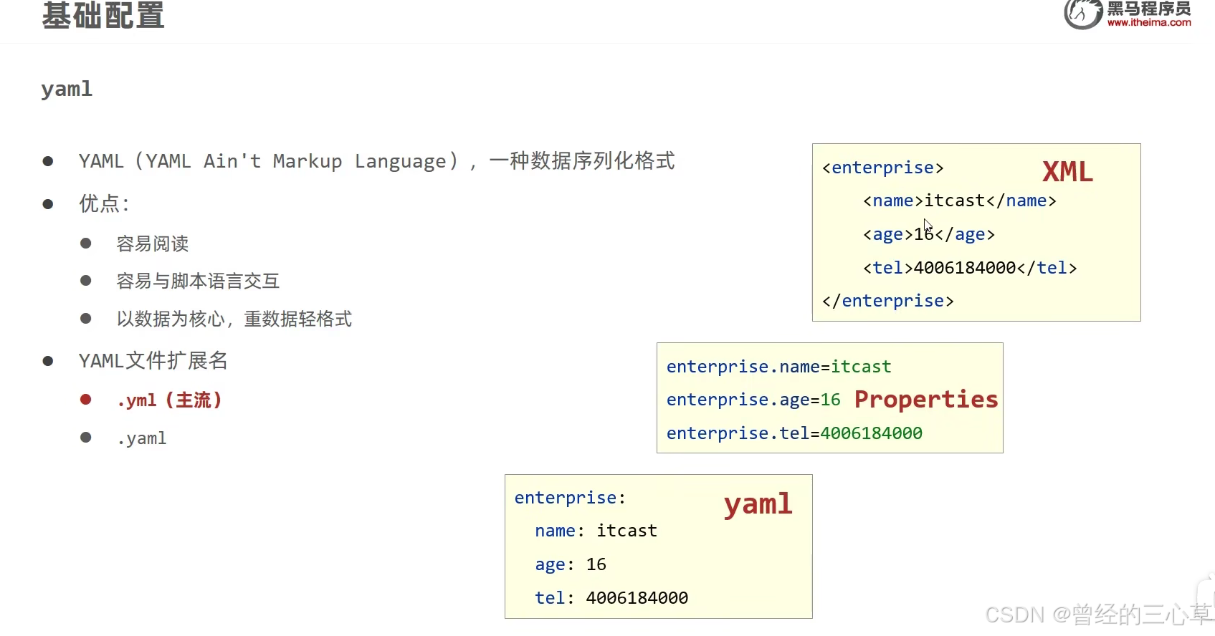Image resolution: width=1215 pixels, height=636 pixels.
Task: Click the 基础配置 slide title
Action: click(103, 15)
